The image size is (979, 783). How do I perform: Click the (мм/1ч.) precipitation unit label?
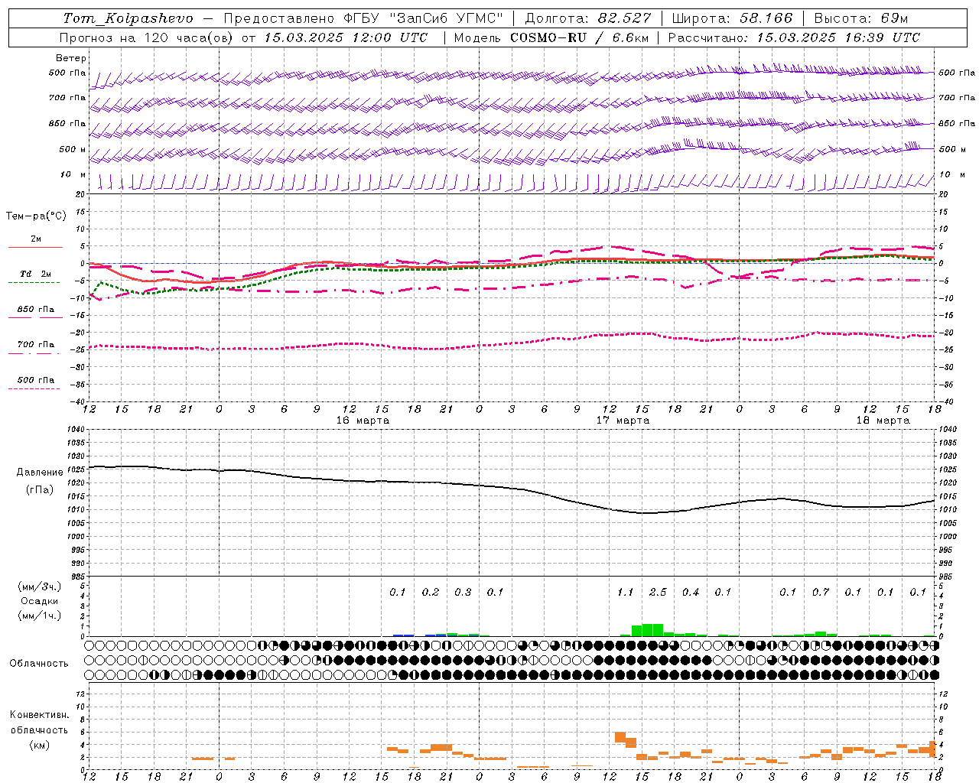tap(40, 616)
